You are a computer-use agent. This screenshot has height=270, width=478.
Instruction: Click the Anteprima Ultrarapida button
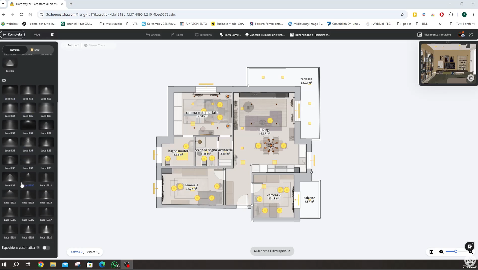pyautogui.click(x=272, y=251)
